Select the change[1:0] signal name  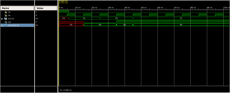(x=13, y=25)
